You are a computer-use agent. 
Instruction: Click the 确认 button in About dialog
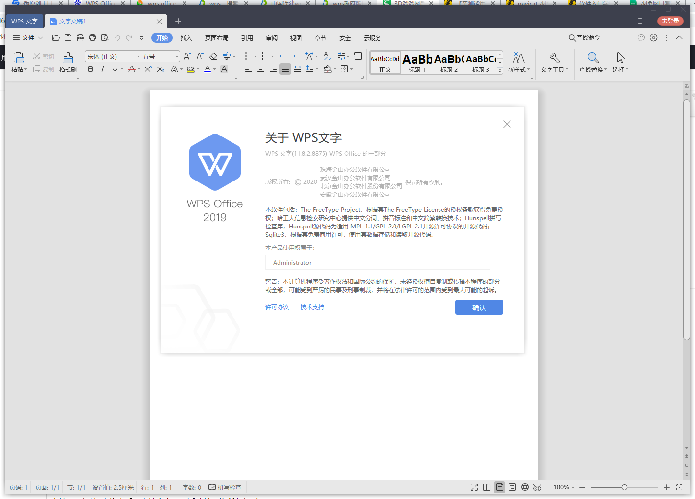[x=479, y=307]
